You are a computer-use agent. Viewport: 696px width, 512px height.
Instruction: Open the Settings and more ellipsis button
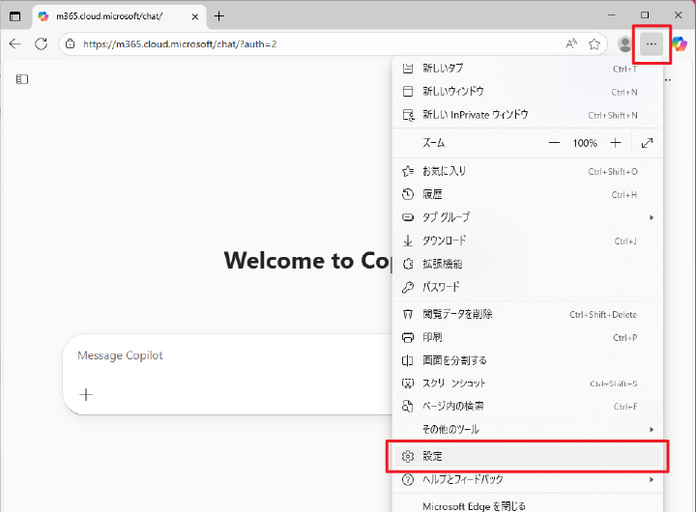pyautogui.click(x=652, y=44)
